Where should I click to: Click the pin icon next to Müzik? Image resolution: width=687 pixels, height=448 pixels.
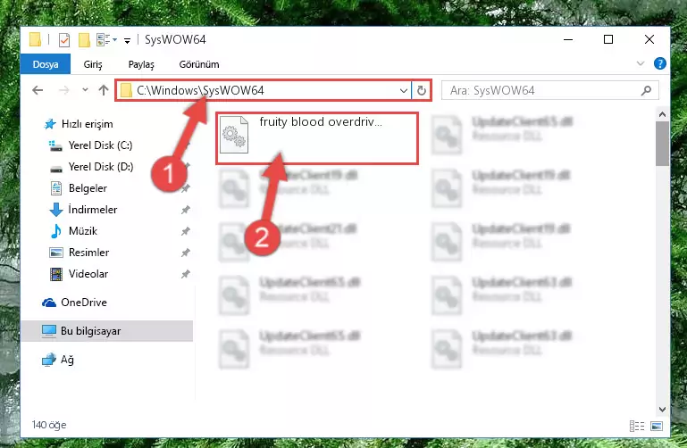pyautogui.click(x=186, y=231)
